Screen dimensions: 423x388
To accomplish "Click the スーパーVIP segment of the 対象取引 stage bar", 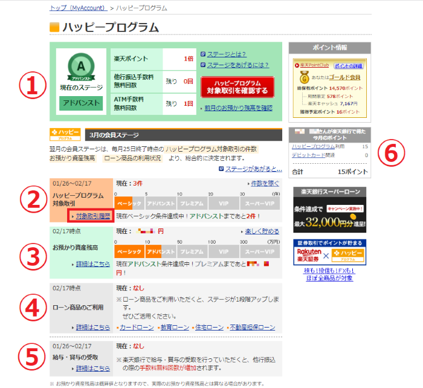I will click(x=259, y=204).
